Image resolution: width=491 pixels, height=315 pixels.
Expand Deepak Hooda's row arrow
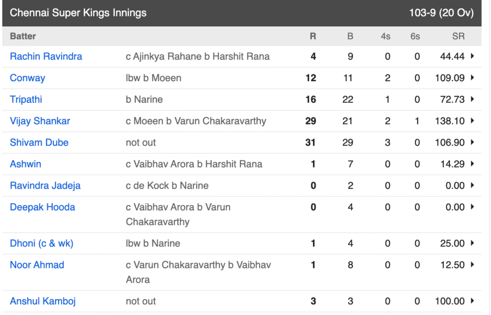click(472, 207)
